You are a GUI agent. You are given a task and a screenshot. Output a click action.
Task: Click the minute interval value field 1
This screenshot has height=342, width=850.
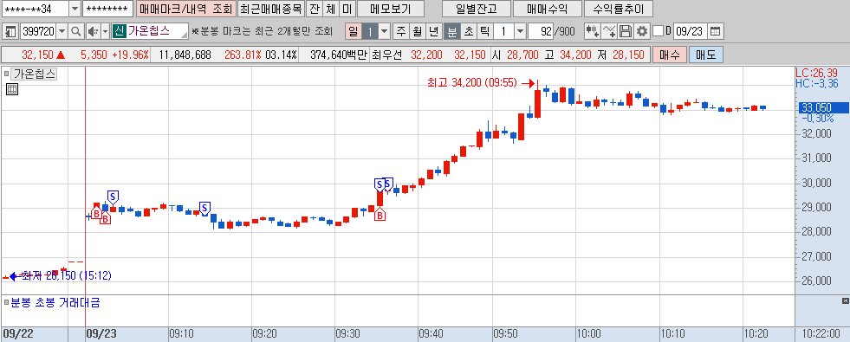pyautogui.click(x=503, y=31)
